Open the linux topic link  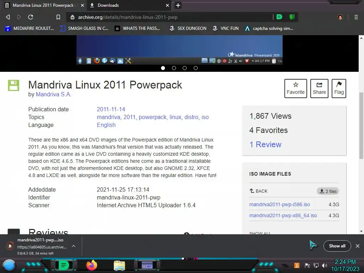pyautogui.click(x=175, y=117)
